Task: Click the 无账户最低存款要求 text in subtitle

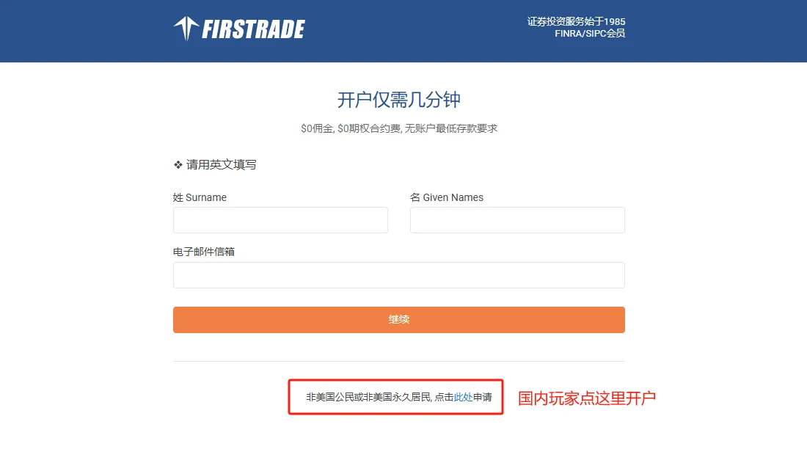Action: [451, 128]
